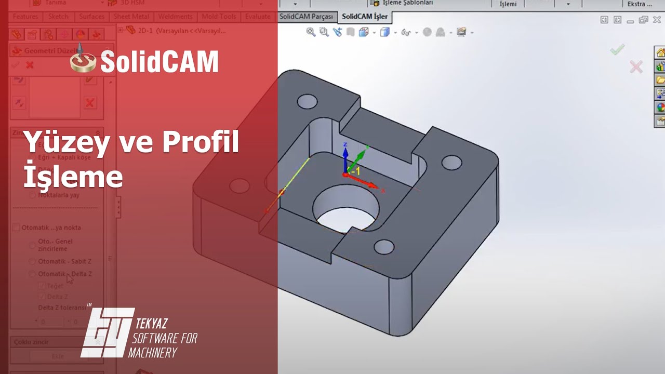Open the Sheet Metal ribbon tab
The image size is (665, 374).
point(131,17)
